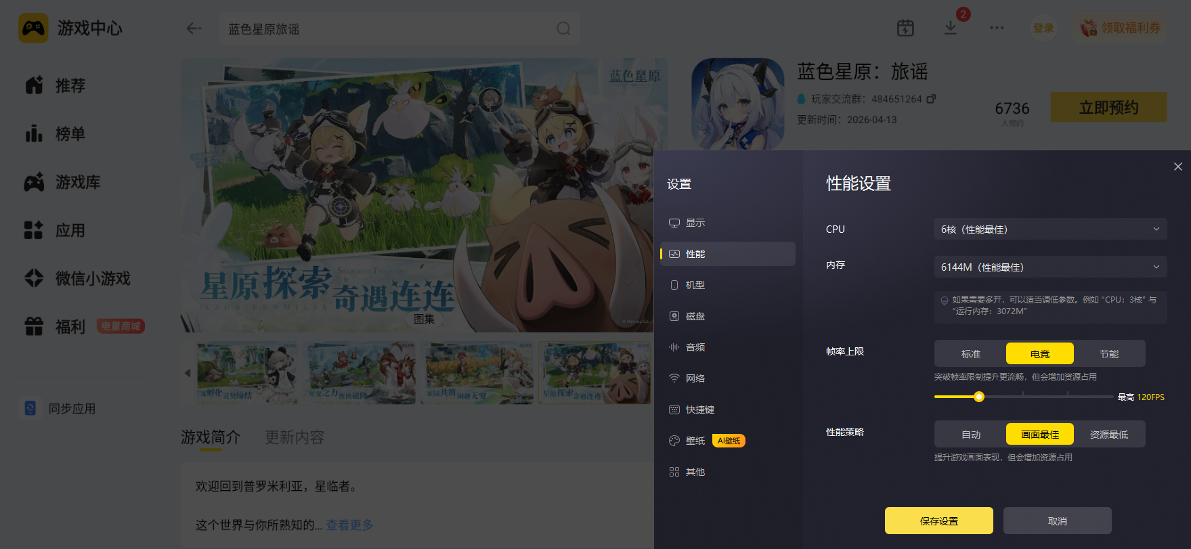The width and height of the screenshot is (1191, 549).
Task: Select 节能 frame rate mode
Action: pos(1109,354)
